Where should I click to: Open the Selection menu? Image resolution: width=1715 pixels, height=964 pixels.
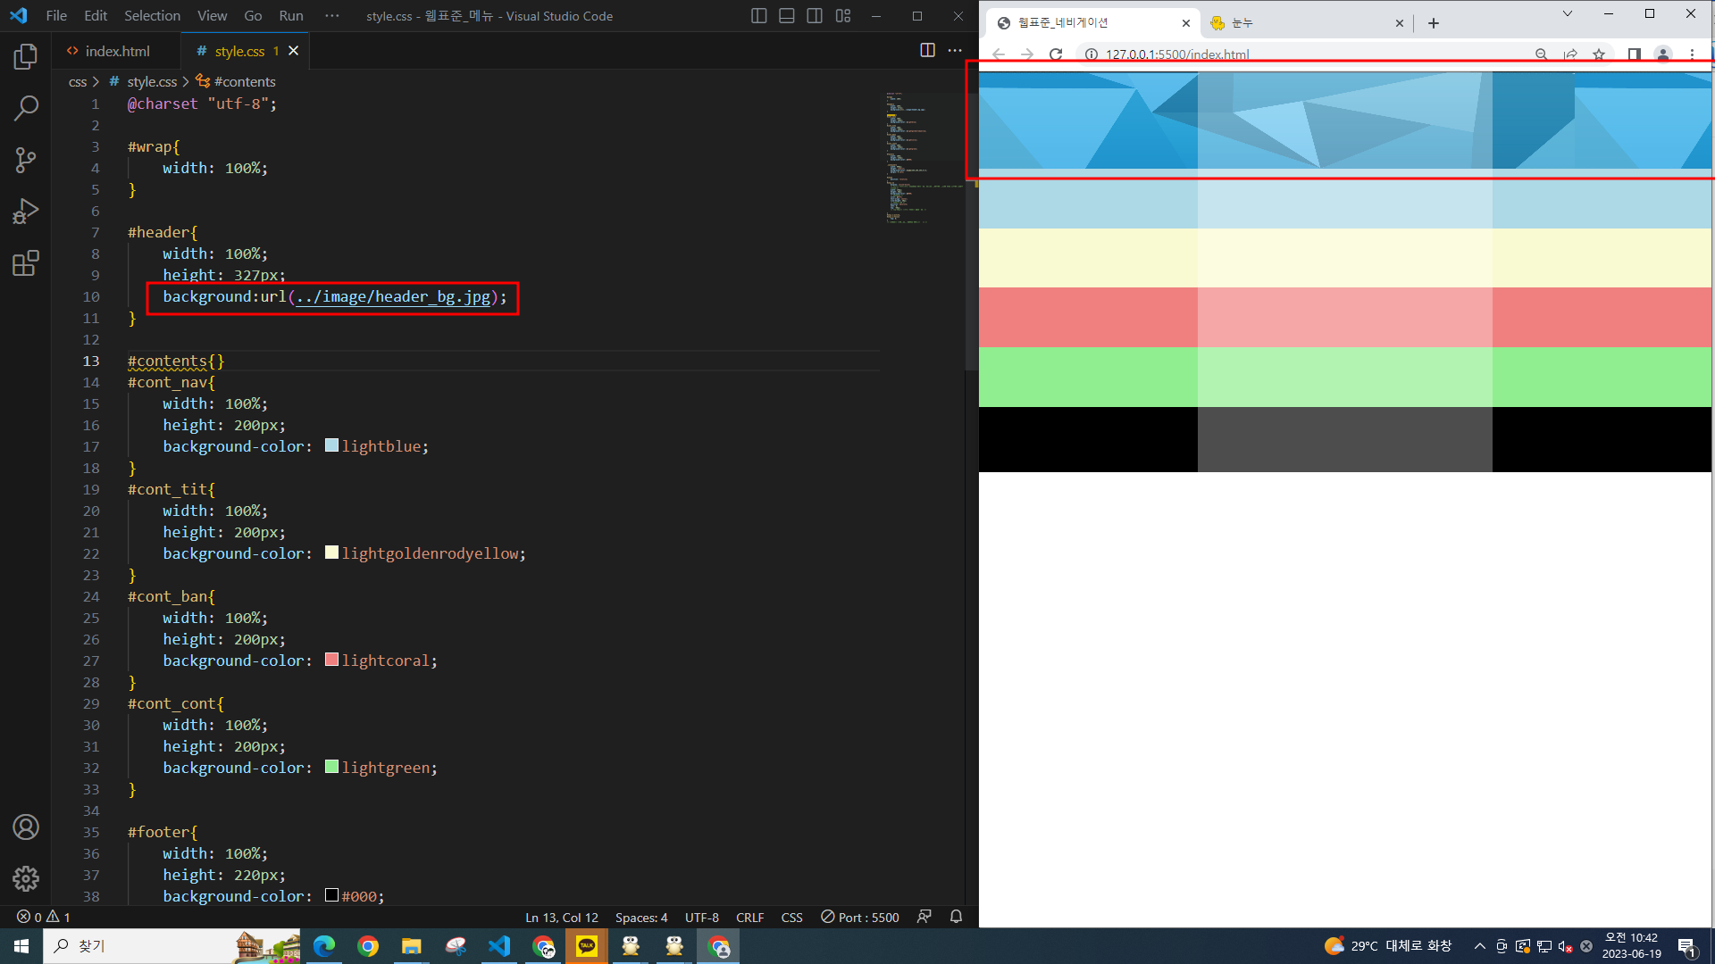pos(152,16)
